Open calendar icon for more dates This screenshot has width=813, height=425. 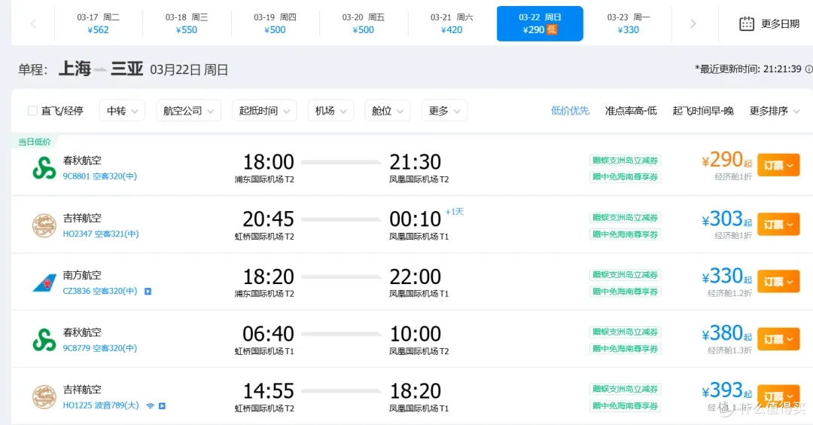coord(747,23)
